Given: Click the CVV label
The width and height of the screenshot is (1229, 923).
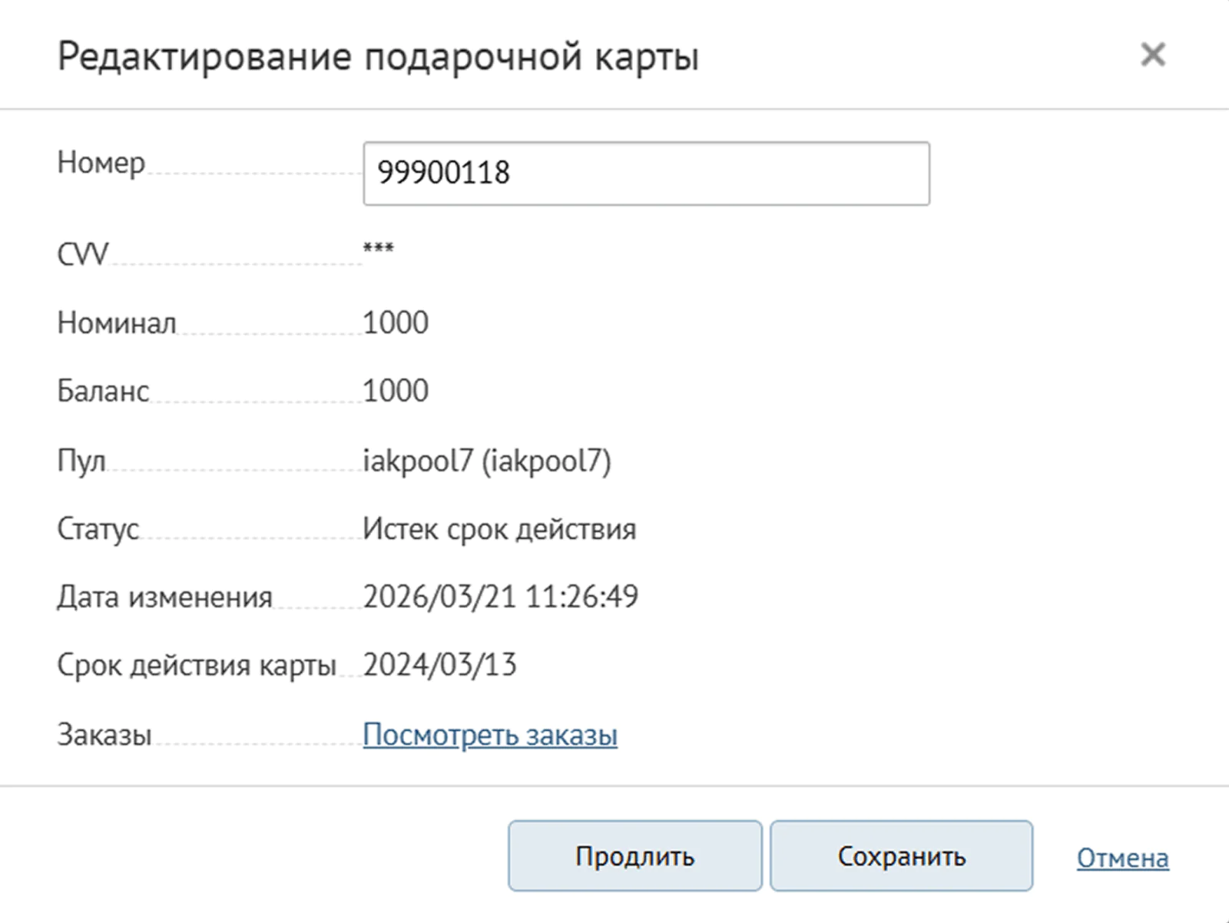Looking at the screenshot, I should point(83,254).
